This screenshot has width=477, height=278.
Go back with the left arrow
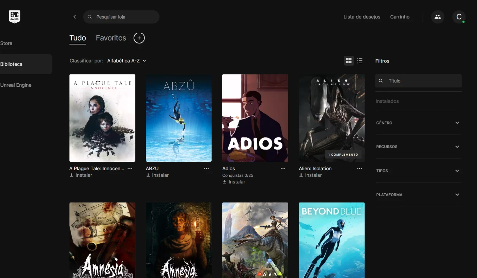coord(75,17)
